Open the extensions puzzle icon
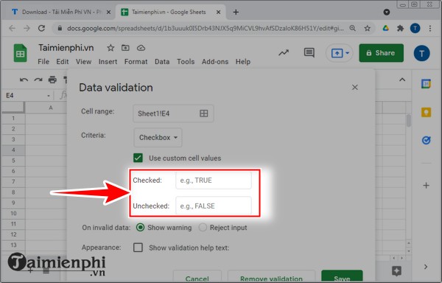Screen dimensions: 442x283 tap(400, 28)
